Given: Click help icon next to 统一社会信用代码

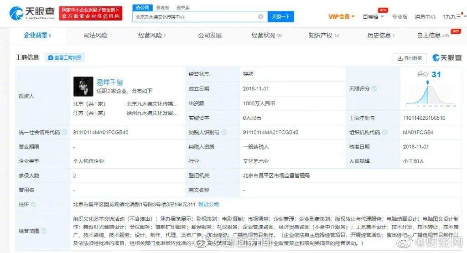Looking at the screenshot, I should (64, 133).
